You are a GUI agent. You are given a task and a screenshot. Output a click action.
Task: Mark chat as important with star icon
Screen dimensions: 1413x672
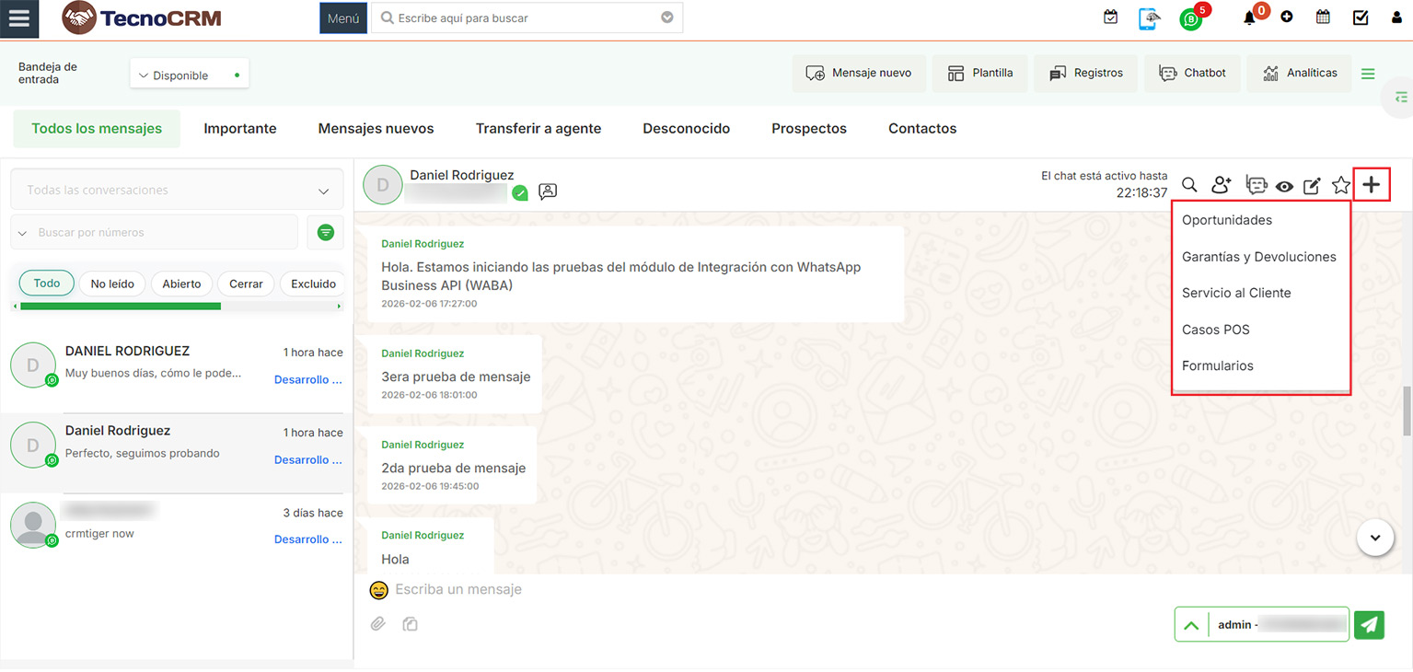[x=1341, y=185]
